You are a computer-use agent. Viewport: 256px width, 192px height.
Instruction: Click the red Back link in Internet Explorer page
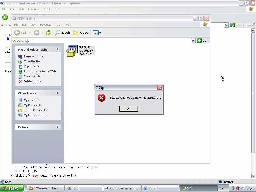[x=36, y=176]
